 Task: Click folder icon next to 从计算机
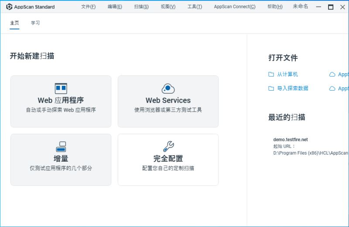tap(271, 74)
